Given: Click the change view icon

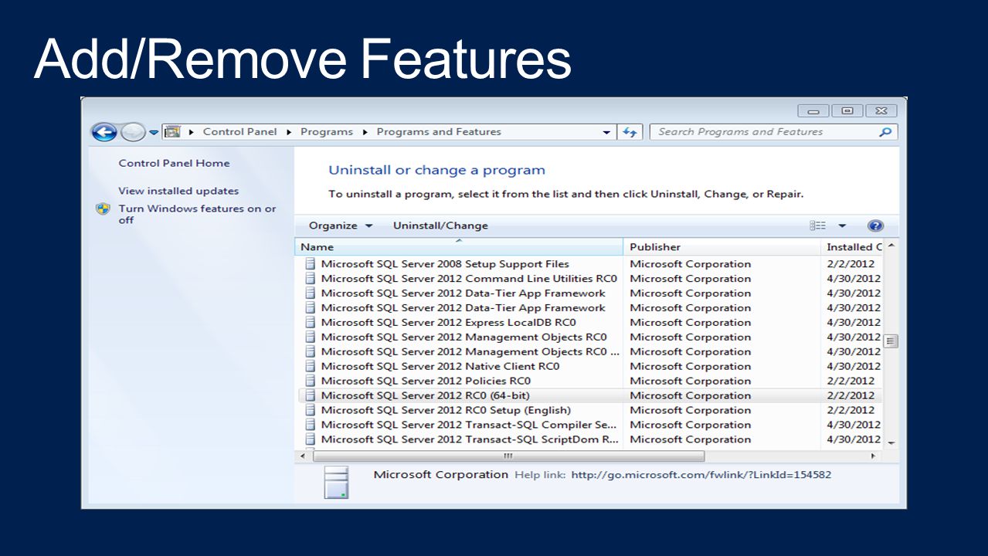Looking at the screenshot, I should coord(817,225).
